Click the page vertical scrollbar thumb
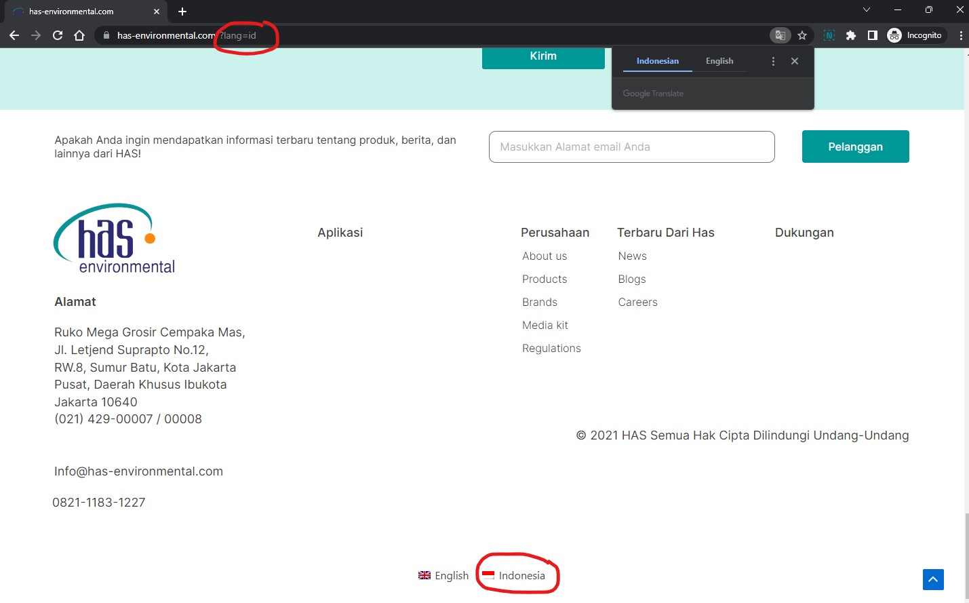Viewport: 969px width, 603px height. [x=966, y=556]
